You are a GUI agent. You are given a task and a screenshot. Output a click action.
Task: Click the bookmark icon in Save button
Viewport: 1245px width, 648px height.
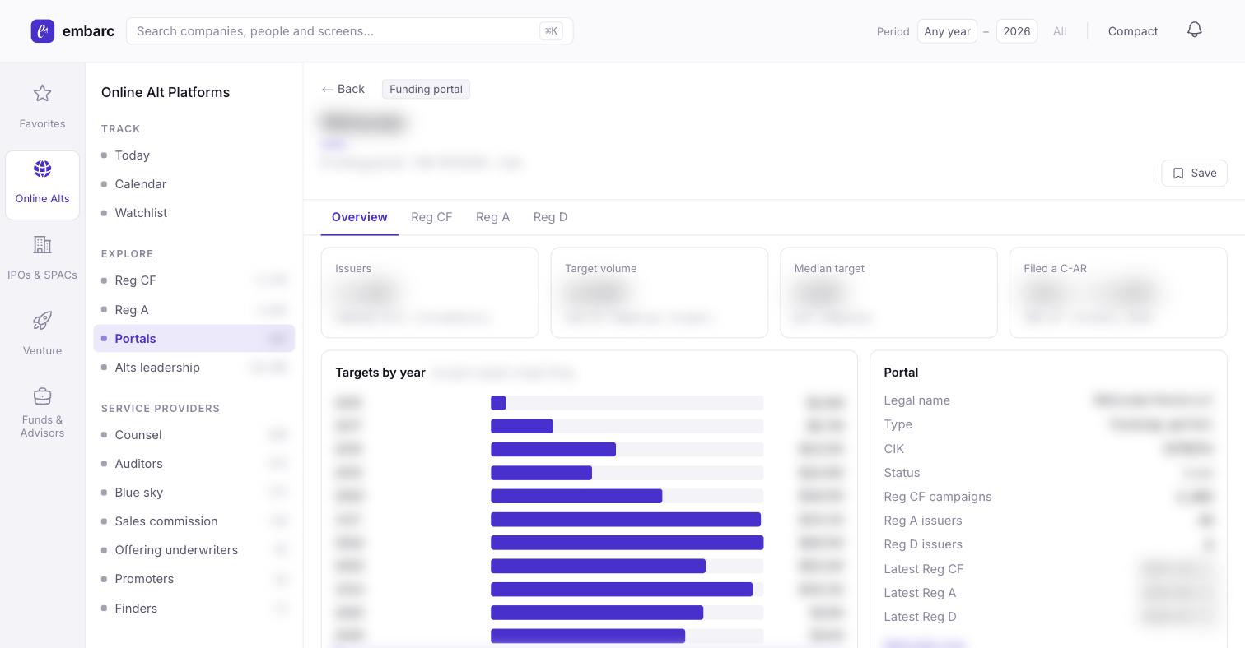click(x=1178, y=174)
